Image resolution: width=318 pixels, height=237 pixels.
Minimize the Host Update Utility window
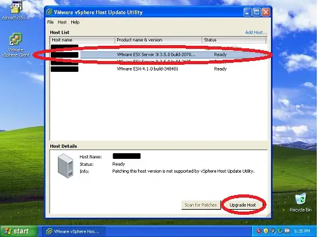click(247, 12)
